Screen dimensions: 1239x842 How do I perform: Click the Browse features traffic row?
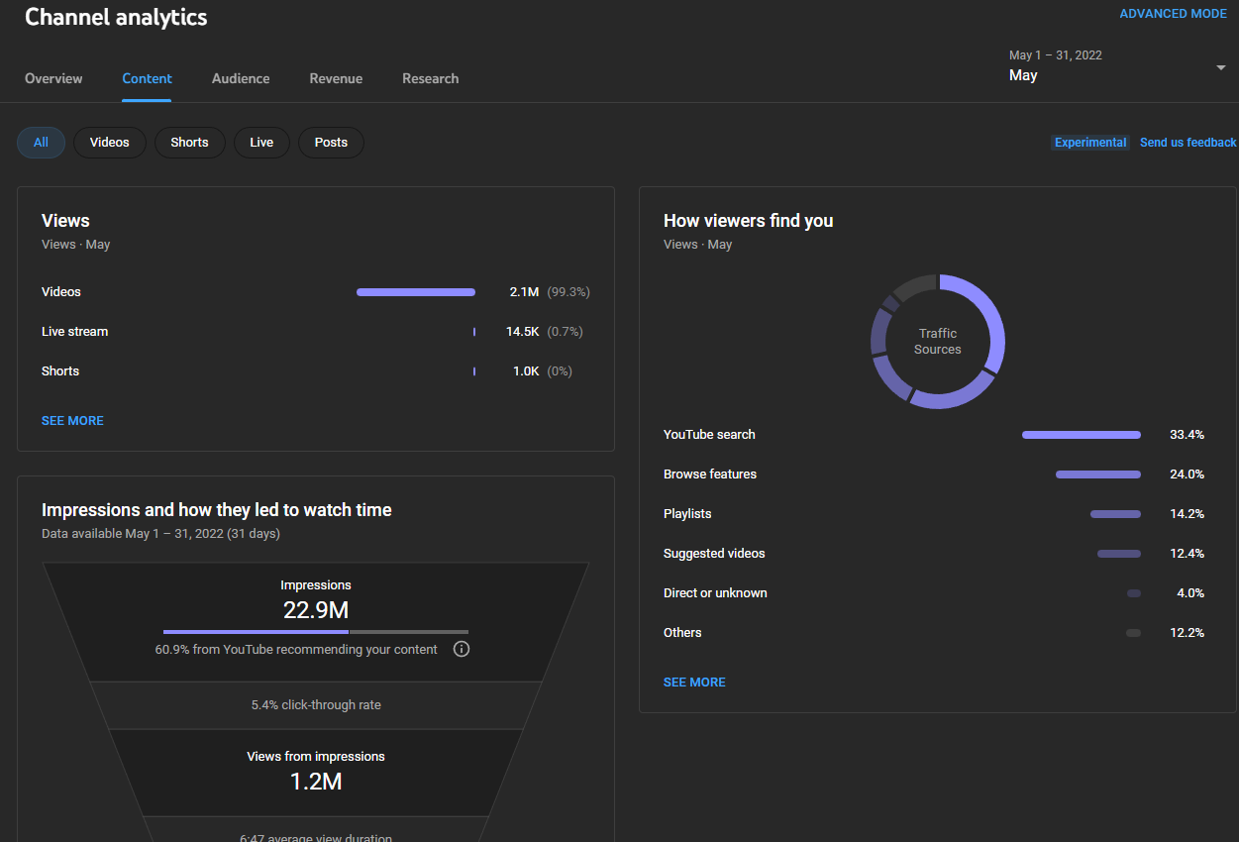(x=710, y=474)
